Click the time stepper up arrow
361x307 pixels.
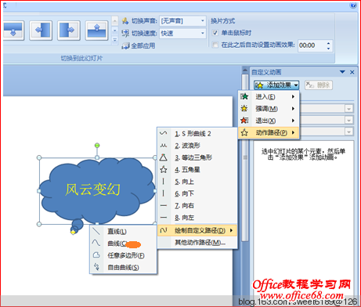click(329, 43)
